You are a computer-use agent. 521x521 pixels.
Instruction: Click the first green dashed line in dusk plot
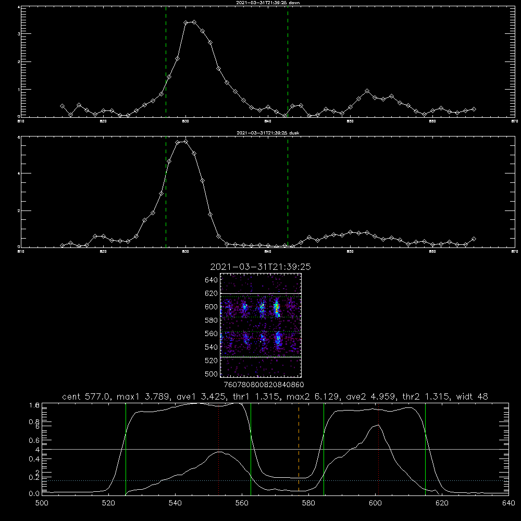pyautogui.click(x=166, y=192)
